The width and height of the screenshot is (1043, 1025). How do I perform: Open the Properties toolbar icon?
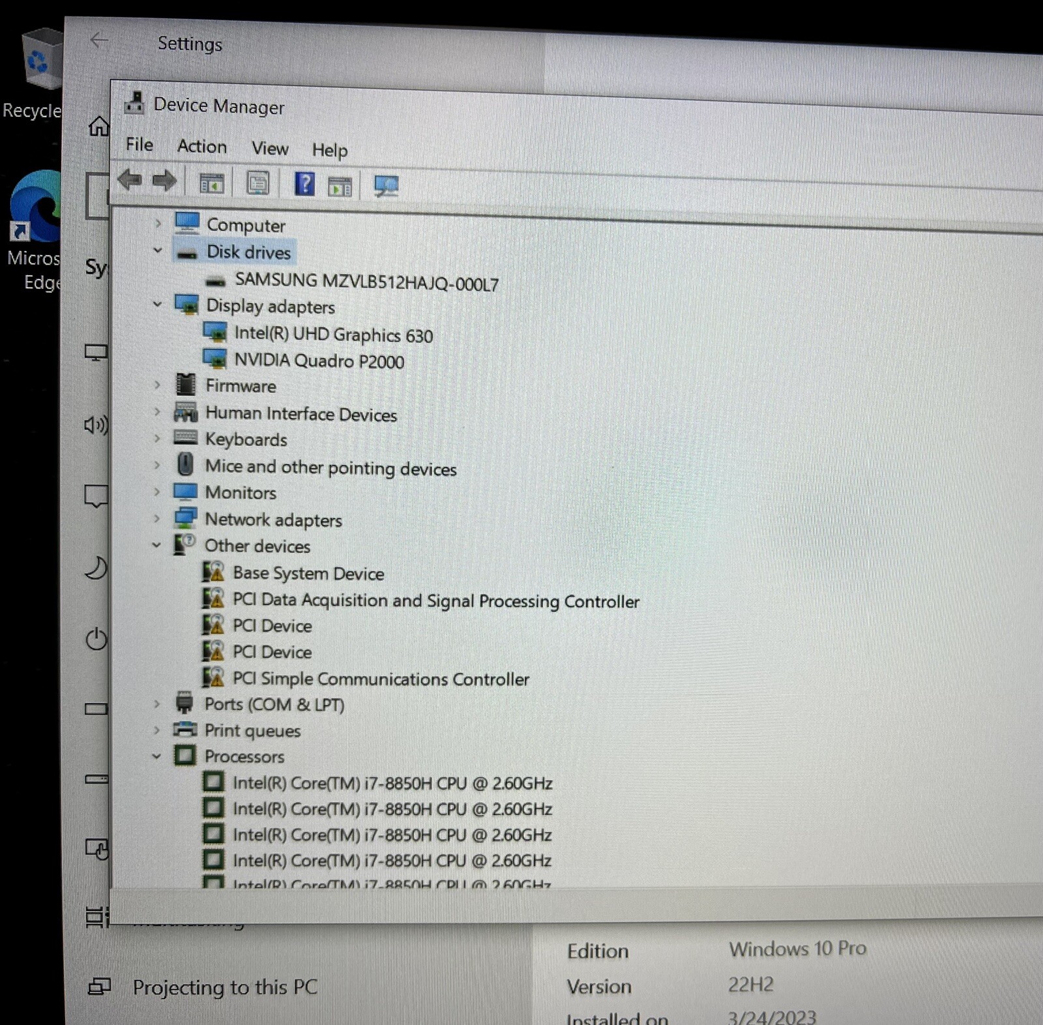click(258, 184)
